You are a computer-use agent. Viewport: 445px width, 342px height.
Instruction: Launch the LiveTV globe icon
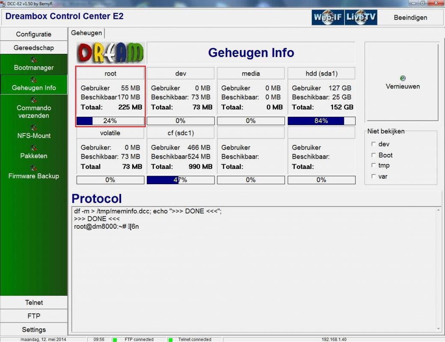pos(361,17)
